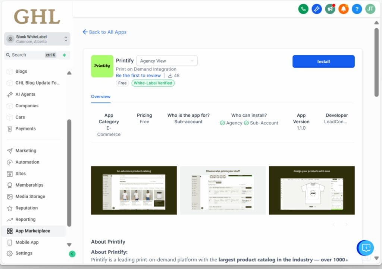Screen dimensions: 382x269
Task: Click the megaphone announcements icon
Action: click(x=330, y=9)
